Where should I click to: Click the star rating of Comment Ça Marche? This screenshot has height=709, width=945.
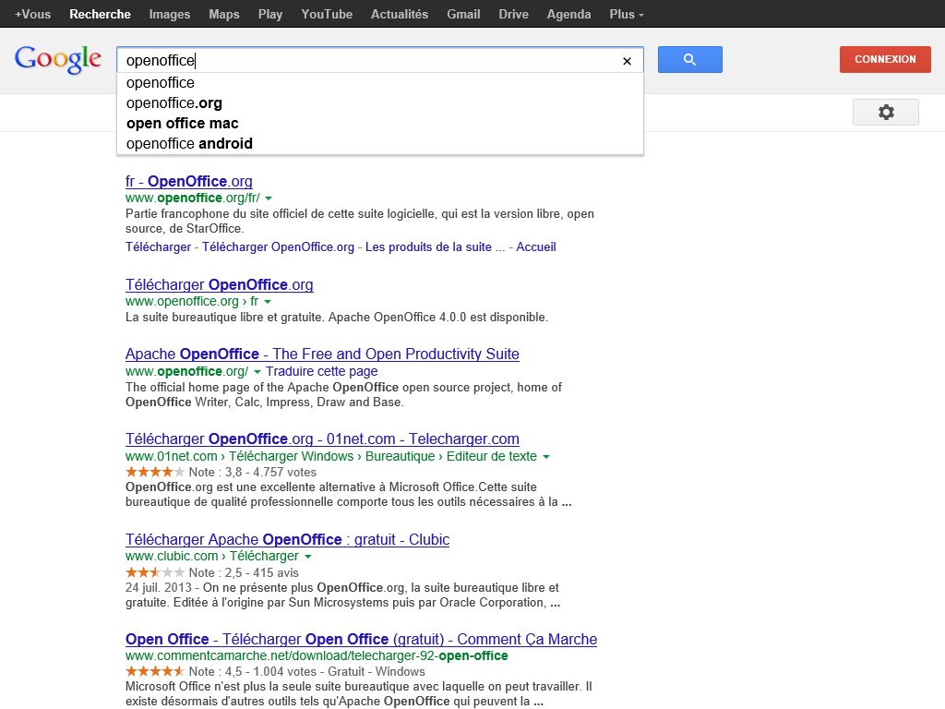point(155,671)
